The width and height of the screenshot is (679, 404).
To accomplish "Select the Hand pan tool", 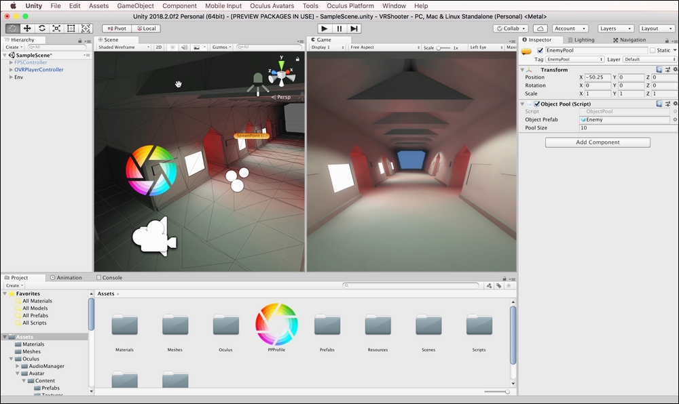I will 12,28.
